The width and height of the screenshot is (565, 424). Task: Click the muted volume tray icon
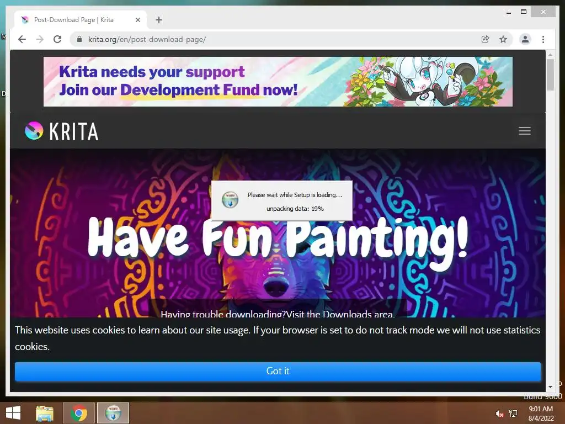[x=499, y=414]
